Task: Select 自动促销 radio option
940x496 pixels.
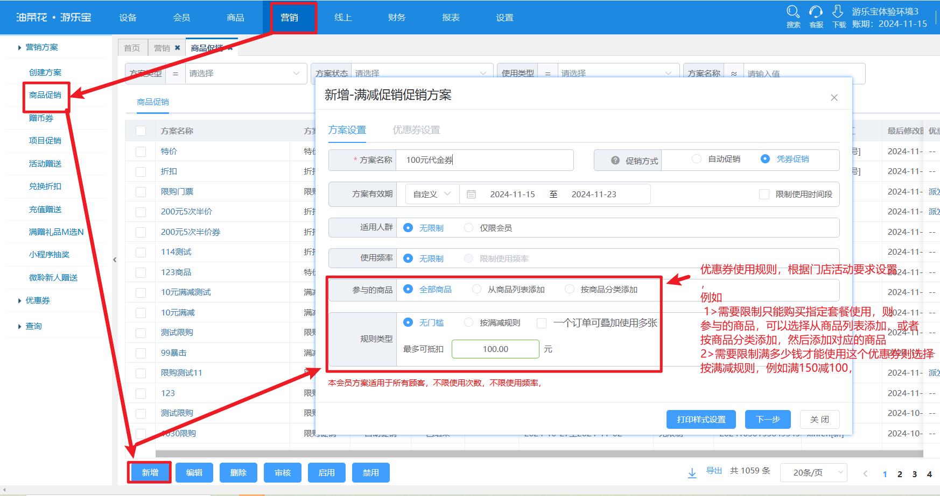Action: coord(697,159)
